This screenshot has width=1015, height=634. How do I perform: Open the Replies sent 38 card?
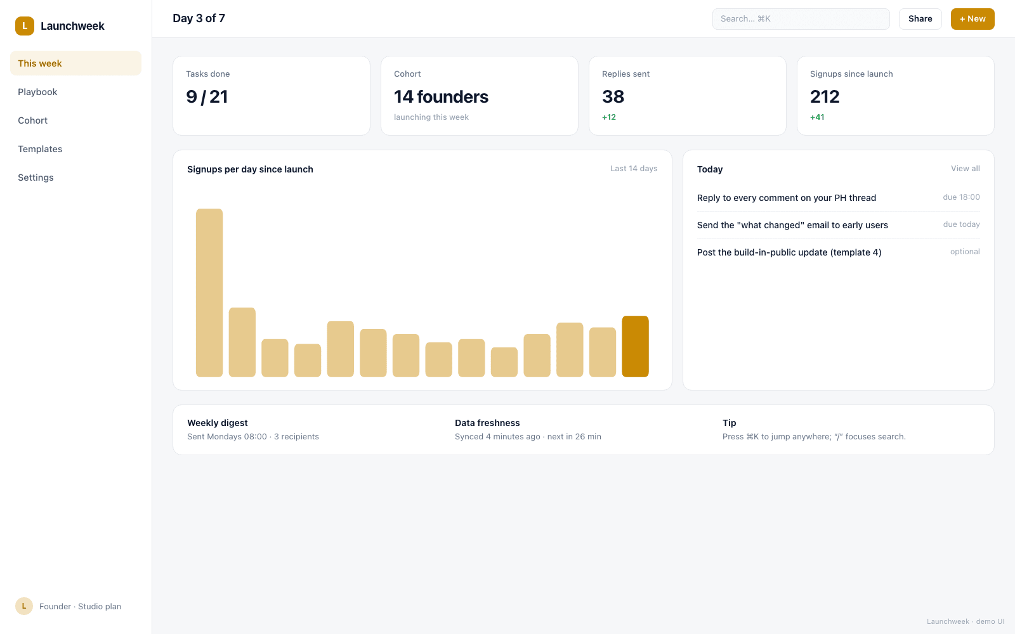point(688,96)
